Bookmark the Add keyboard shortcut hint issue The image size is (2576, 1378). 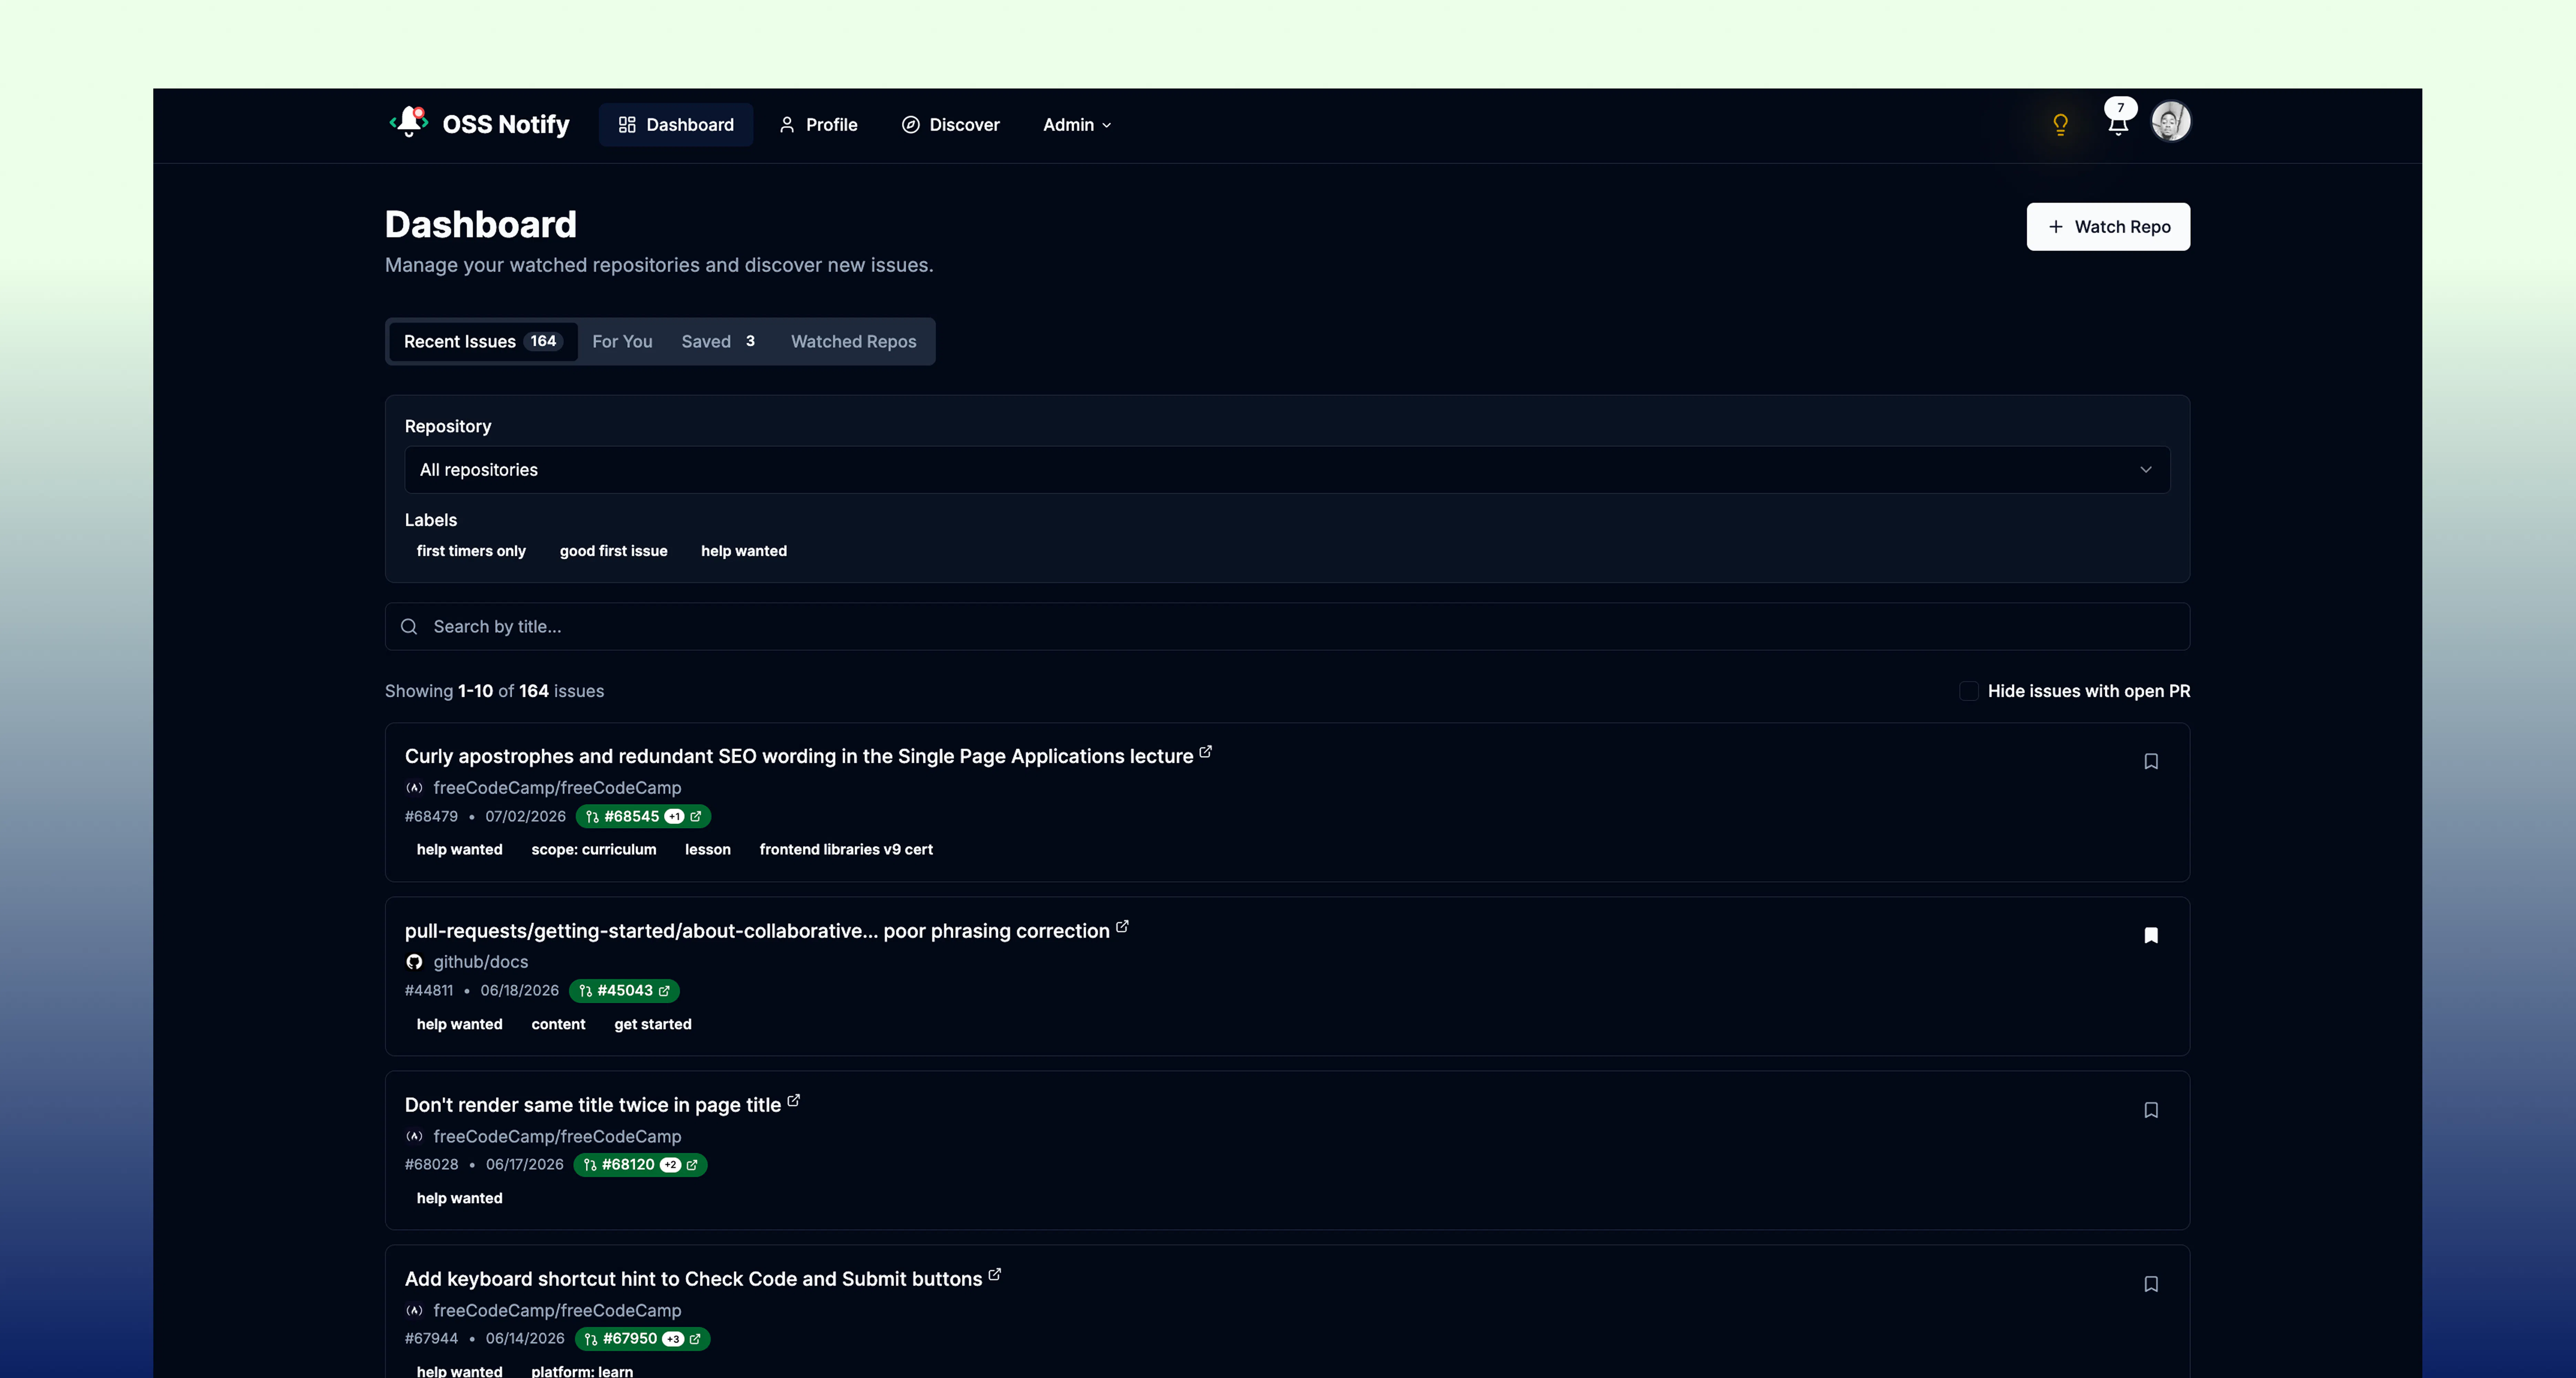pos(2151,1284)
